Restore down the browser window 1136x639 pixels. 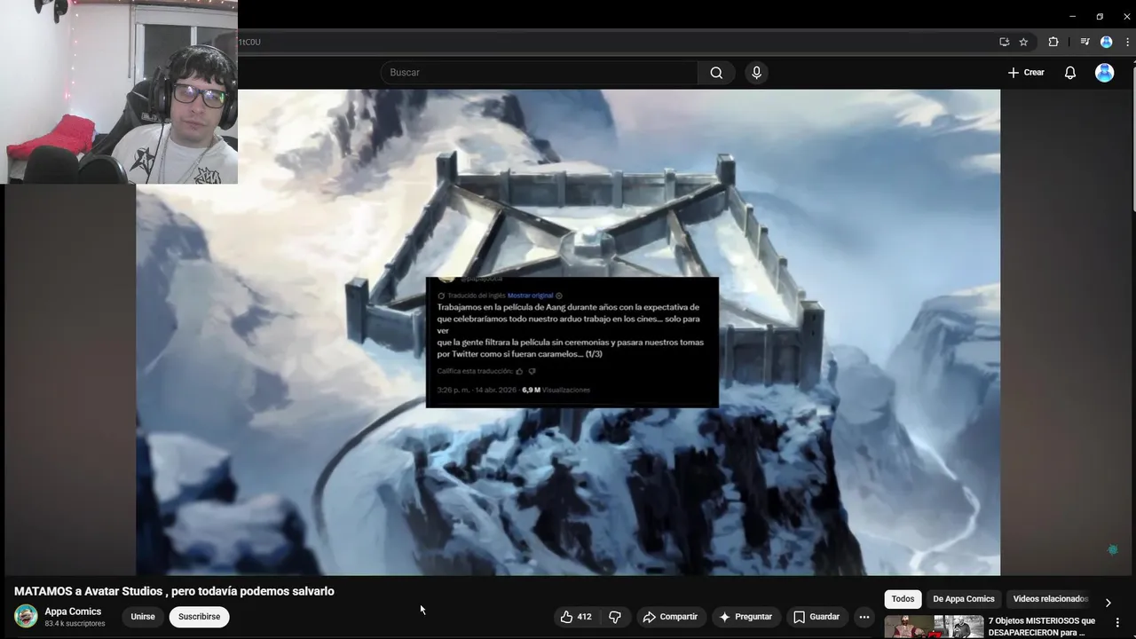click(x=1100, y=16)
